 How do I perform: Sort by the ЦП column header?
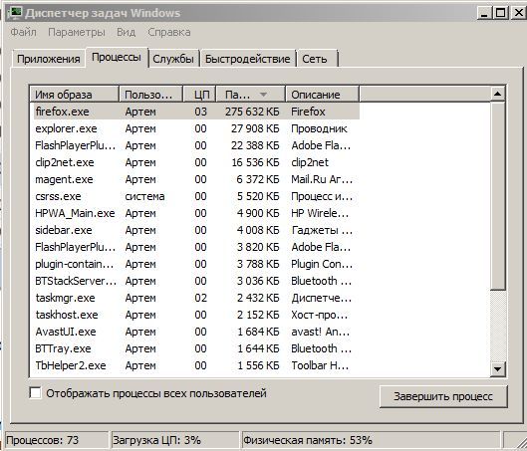point(199,95)
